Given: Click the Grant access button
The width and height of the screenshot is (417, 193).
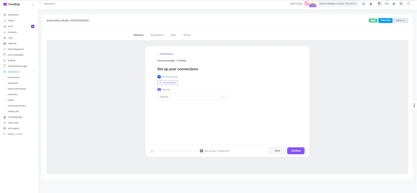Looking at the screenshot, I should coord(168,83).
